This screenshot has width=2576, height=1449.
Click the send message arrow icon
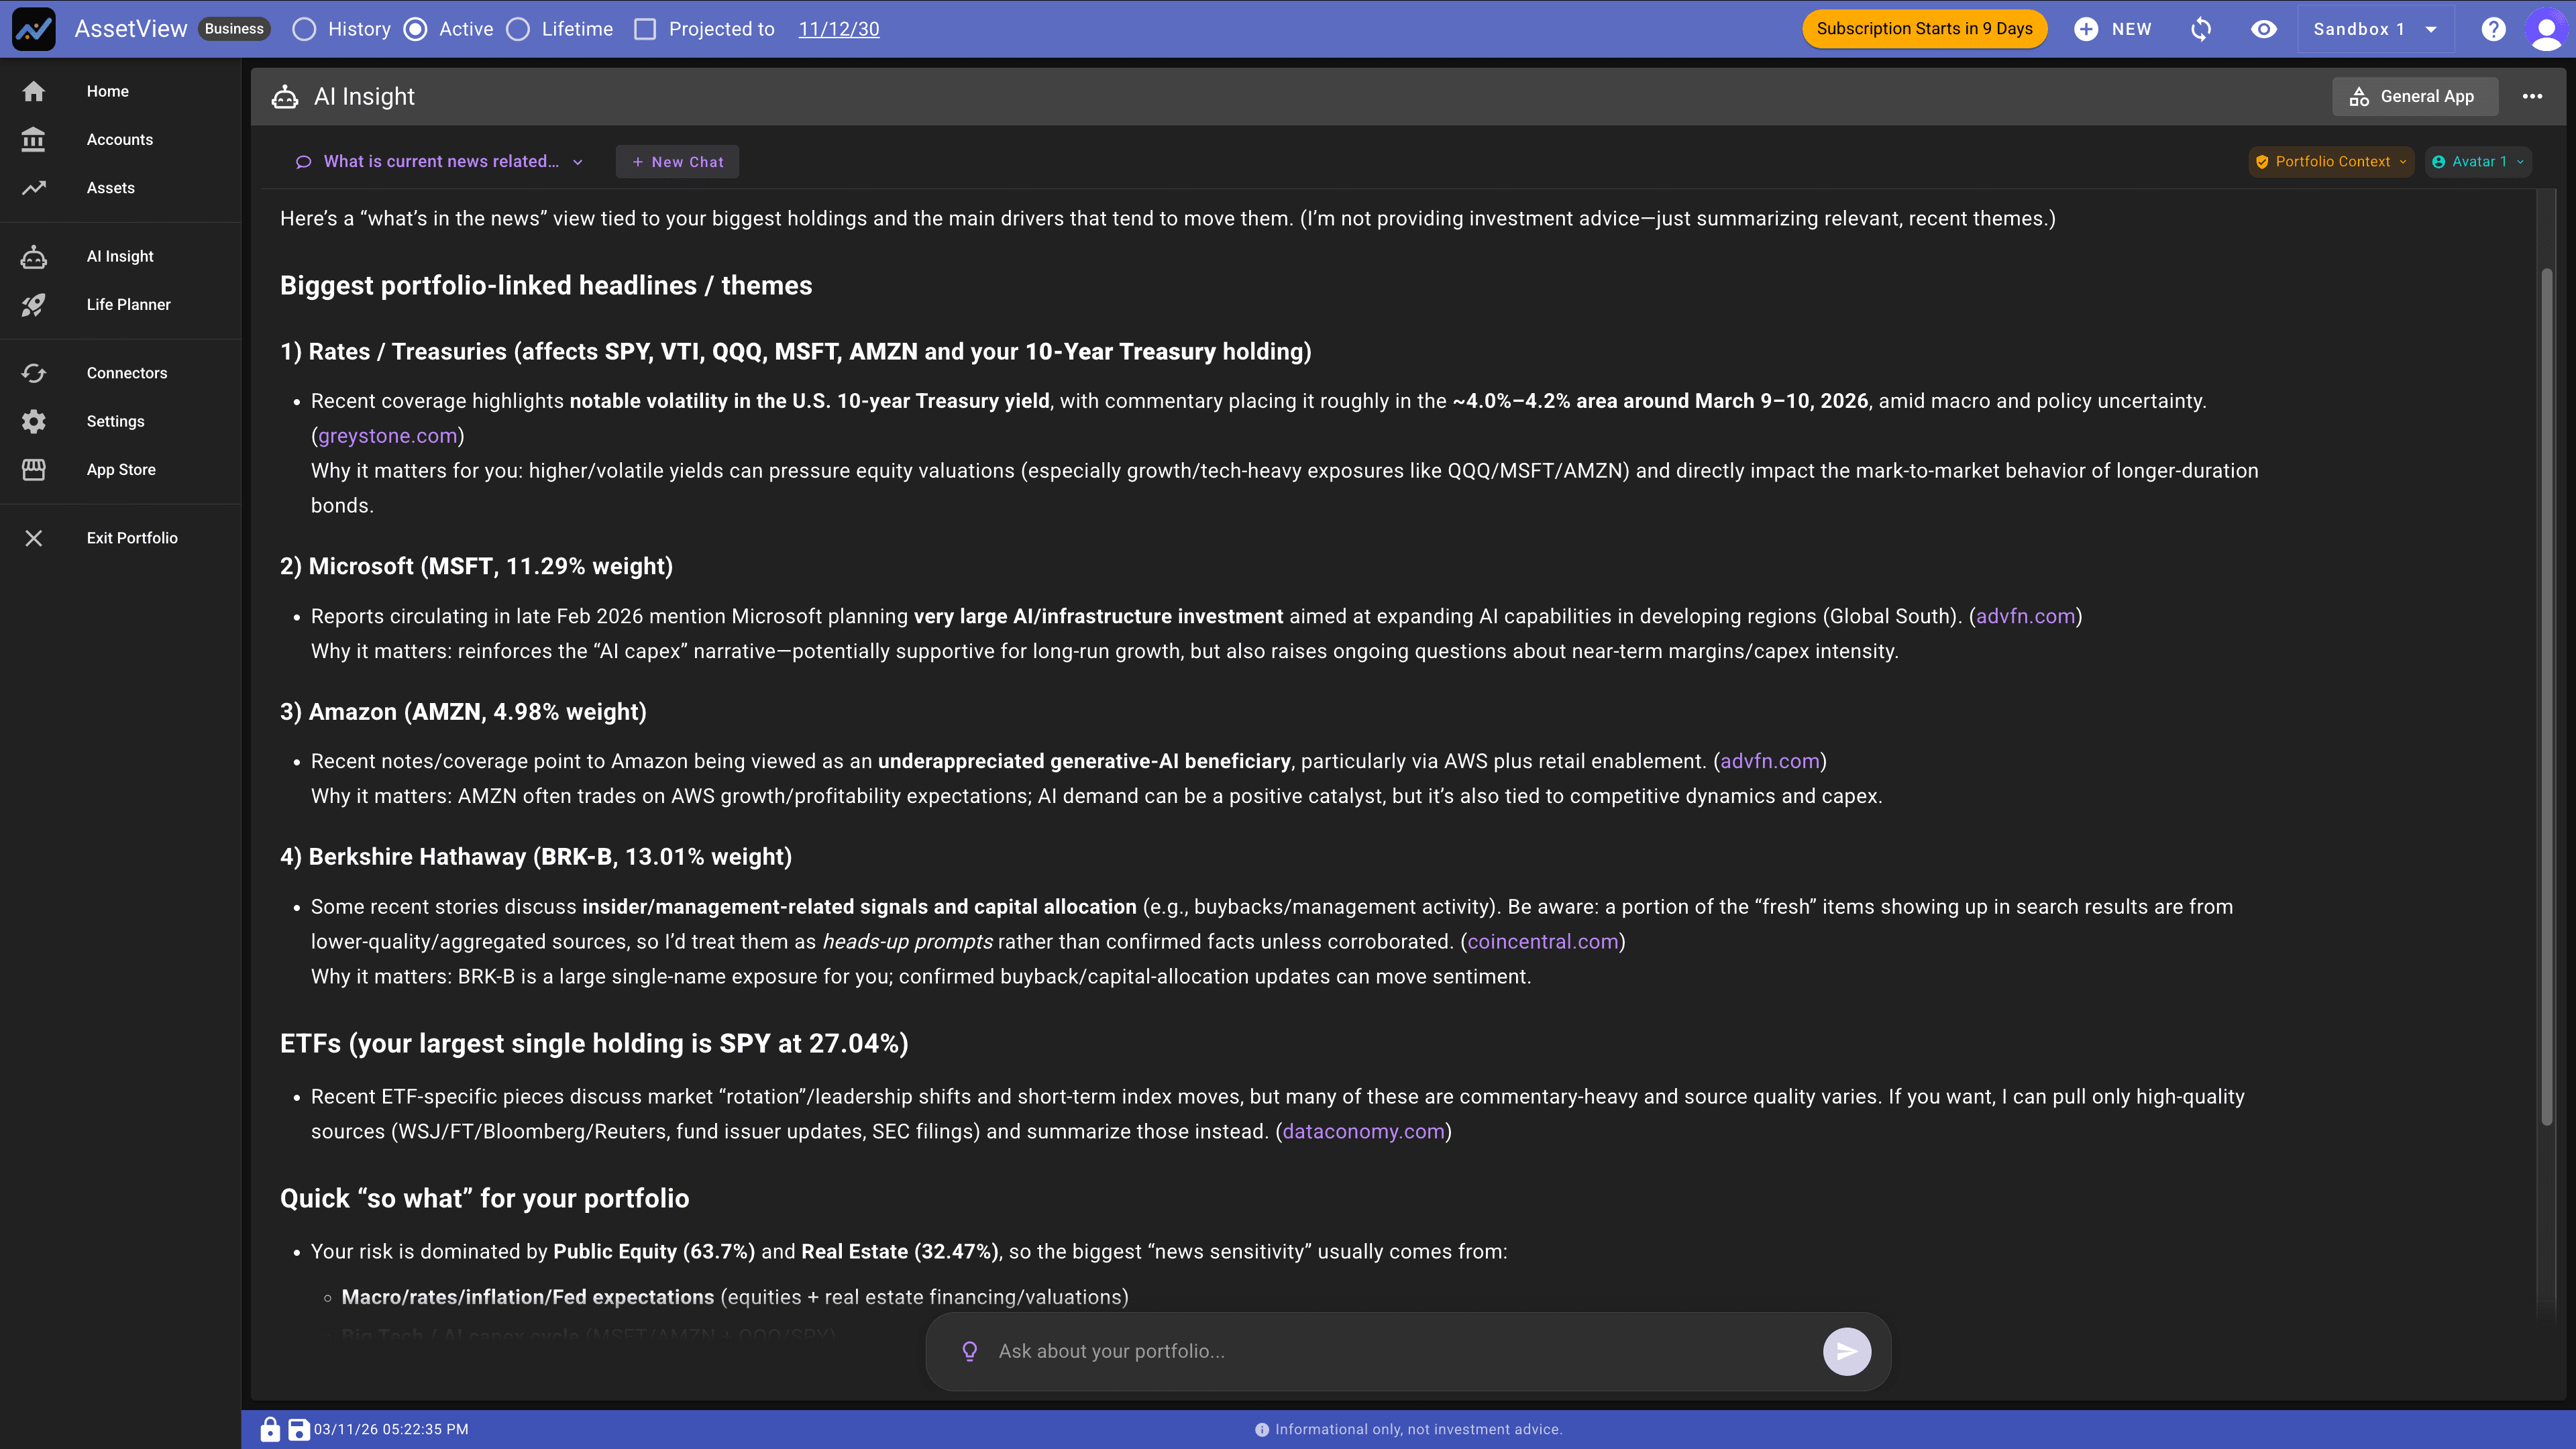[x=1846, y=1351]
